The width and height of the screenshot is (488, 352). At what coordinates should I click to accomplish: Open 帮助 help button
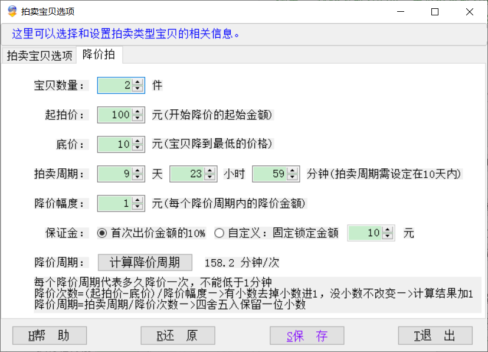coord(49,336)
